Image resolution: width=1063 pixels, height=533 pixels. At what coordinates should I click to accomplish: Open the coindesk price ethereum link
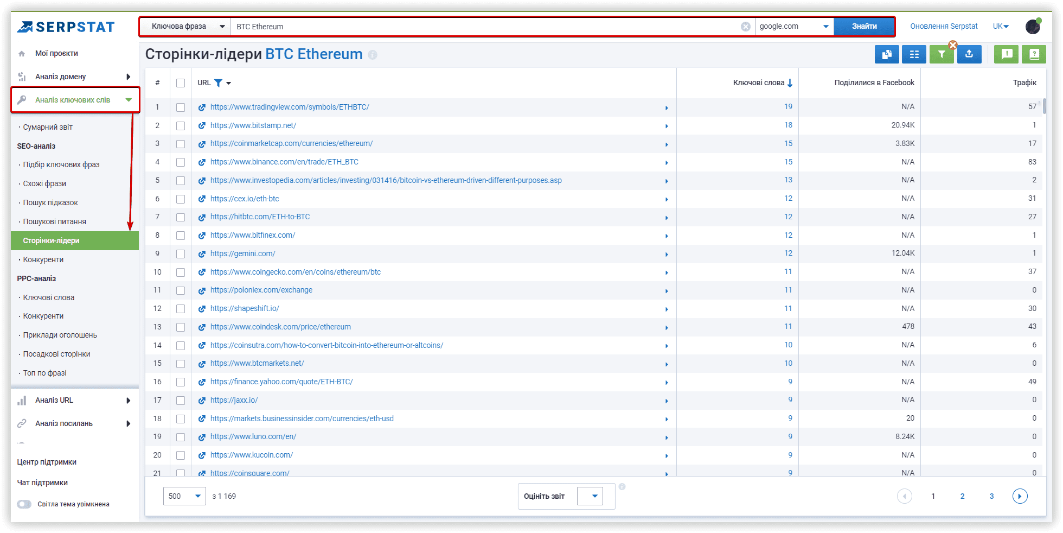pos(280,327)
